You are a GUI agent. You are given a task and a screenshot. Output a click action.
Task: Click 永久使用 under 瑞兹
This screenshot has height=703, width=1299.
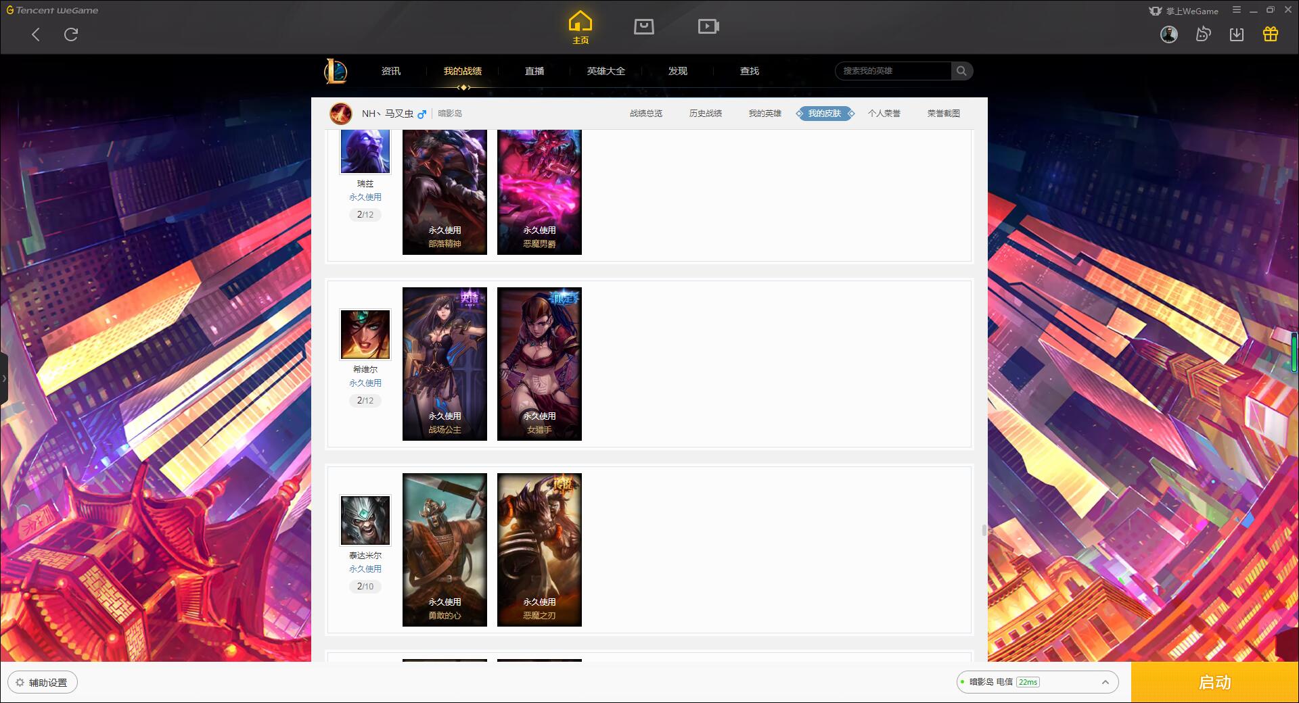click(x=365, y=197)
